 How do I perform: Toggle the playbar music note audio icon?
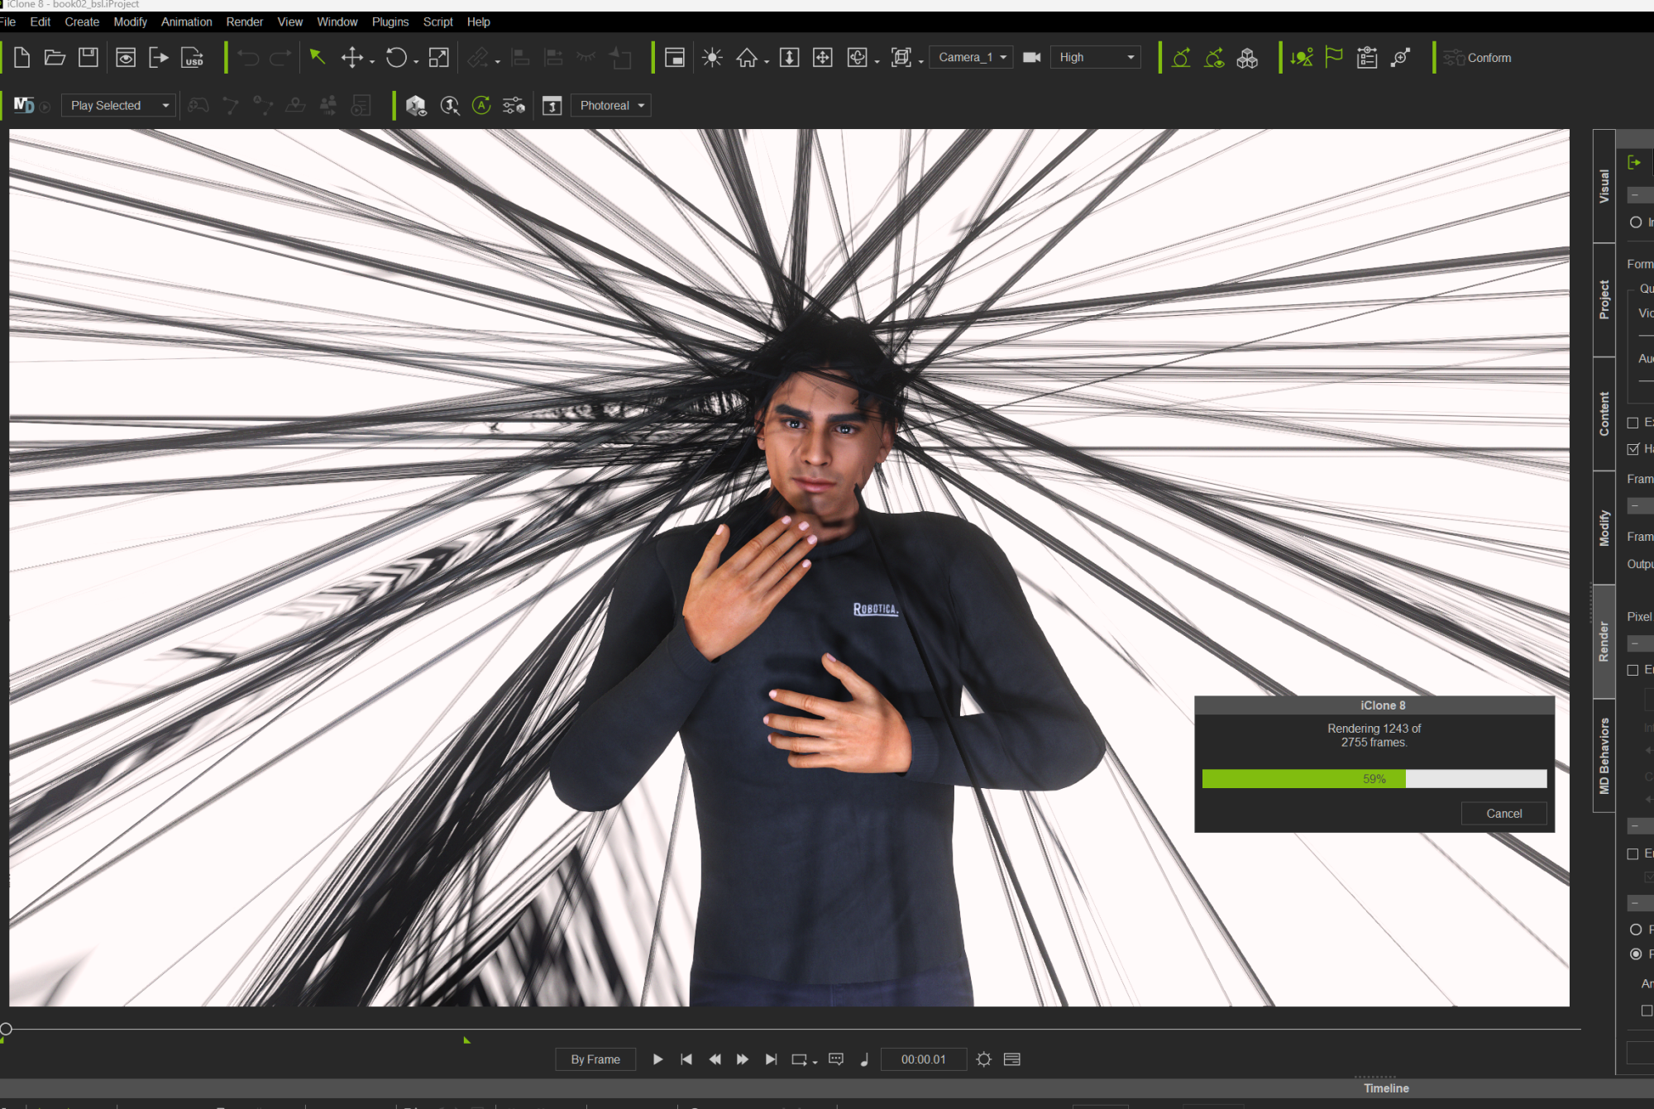[865, 1059]
